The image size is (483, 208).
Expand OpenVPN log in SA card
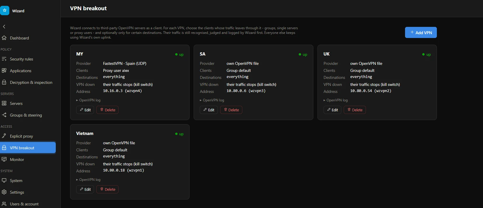tap(212, 100)
